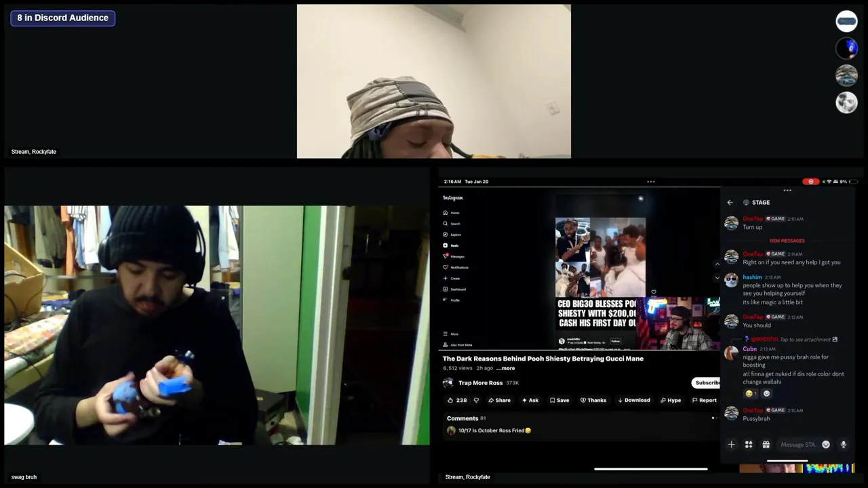Go to the previous reel with up chevron

[x=717, y=264]
